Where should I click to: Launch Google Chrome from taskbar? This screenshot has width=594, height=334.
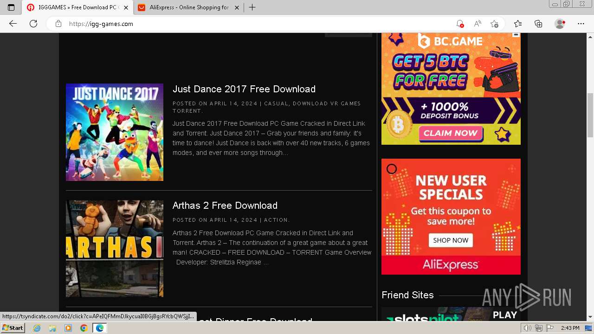point(84,328)
